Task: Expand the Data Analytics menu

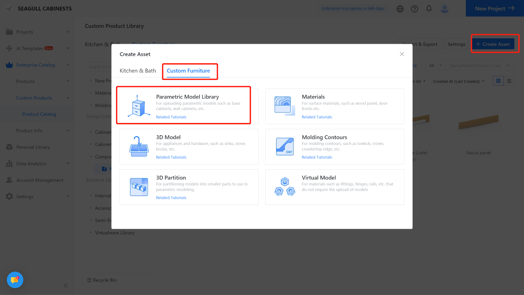Action: [x=38, y=164]
